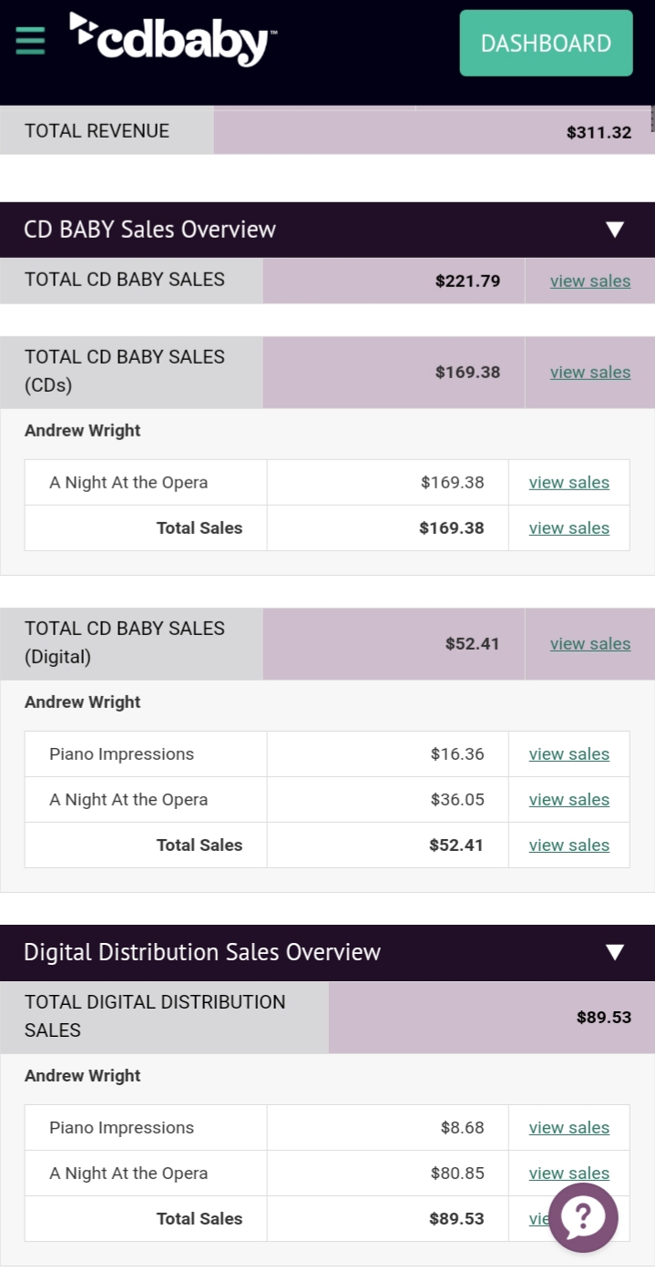View sales for A Night At the Opera $36.05

coord(569,800)
